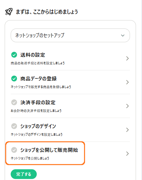
Task: Expand the 送料の設定 row arrow
Action: [127, 58]
